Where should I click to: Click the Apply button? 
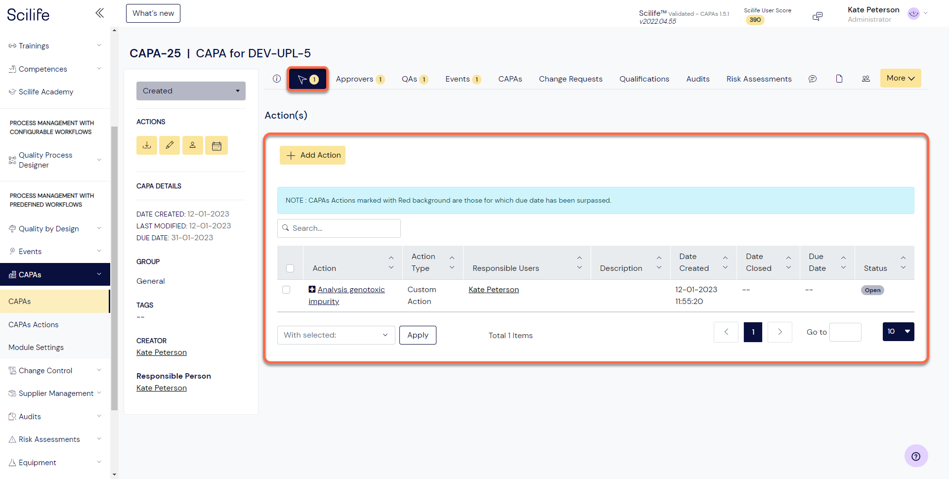(x=418, y=335)
